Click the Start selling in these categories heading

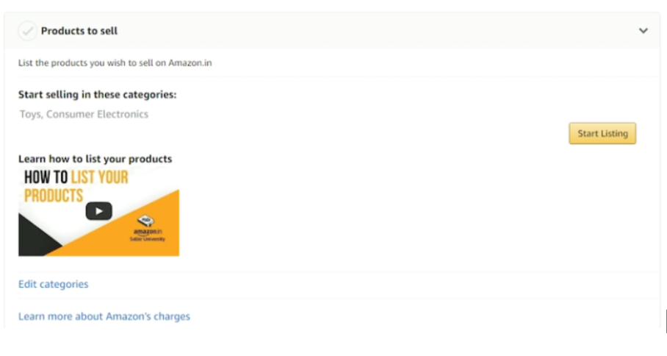pyautogui.click(x=97, y=95)
